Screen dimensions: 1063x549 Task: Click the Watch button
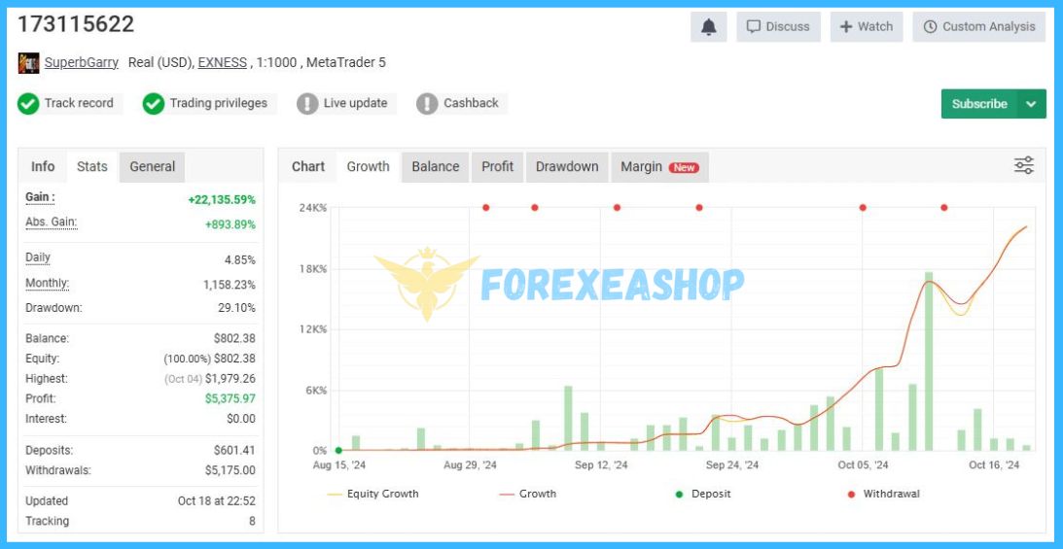point(867,27)
